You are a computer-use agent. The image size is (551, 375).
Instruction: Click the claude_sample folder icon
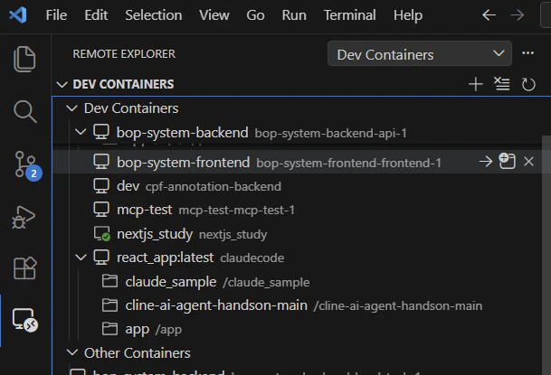(x=110, y=281)
